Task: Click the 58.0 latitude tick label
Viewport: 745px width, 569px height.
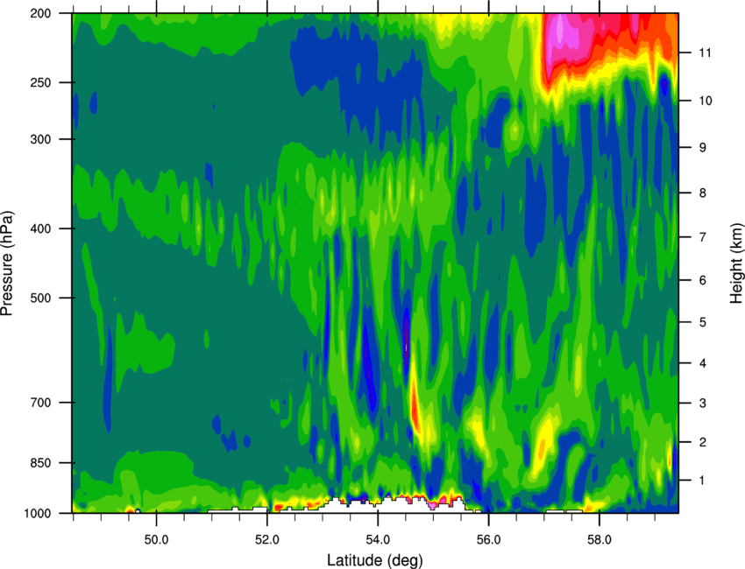Action: (600, 540)
